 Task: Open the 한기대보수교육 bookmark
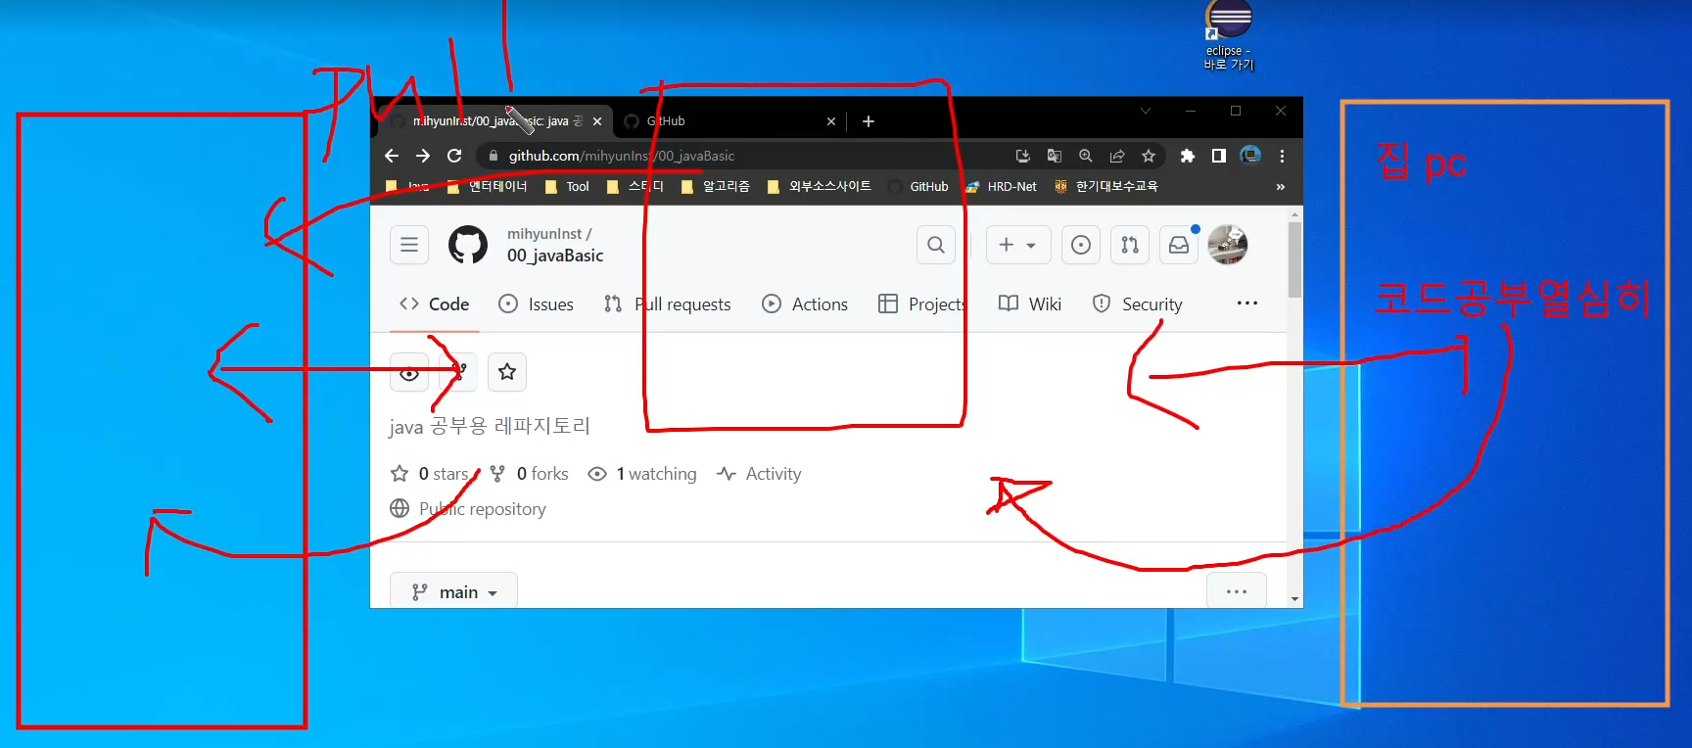click(x=1106, y=186)
